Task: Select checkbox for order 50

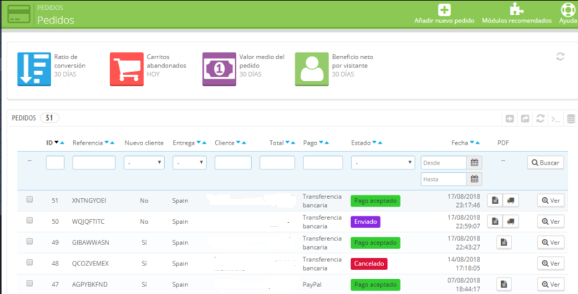Action: pos(30,220)
